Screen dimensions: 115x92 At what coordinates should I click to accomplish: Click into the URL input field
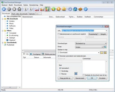(x=84, y=31)
